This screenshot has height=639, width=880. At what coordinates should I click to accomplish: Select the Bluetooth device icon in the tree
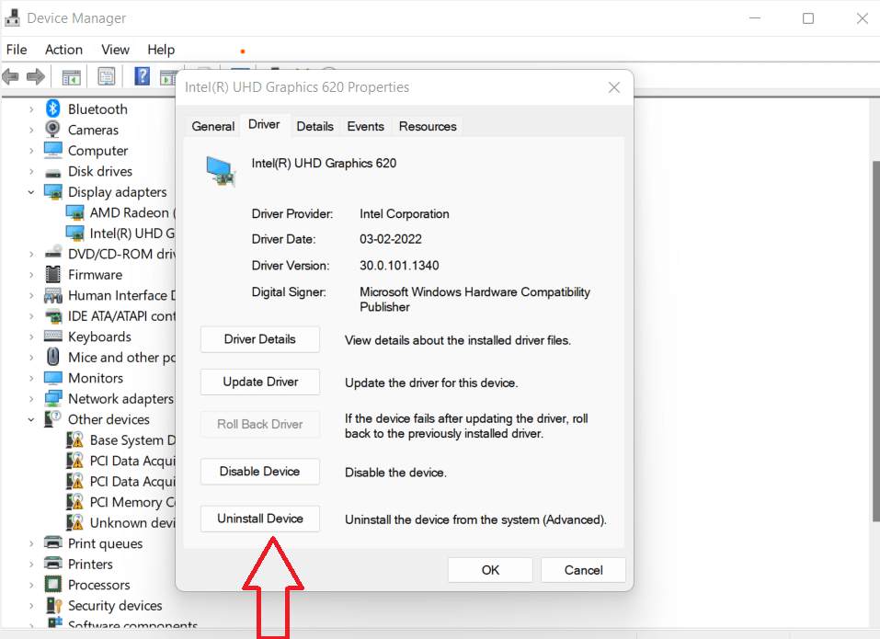52,108
